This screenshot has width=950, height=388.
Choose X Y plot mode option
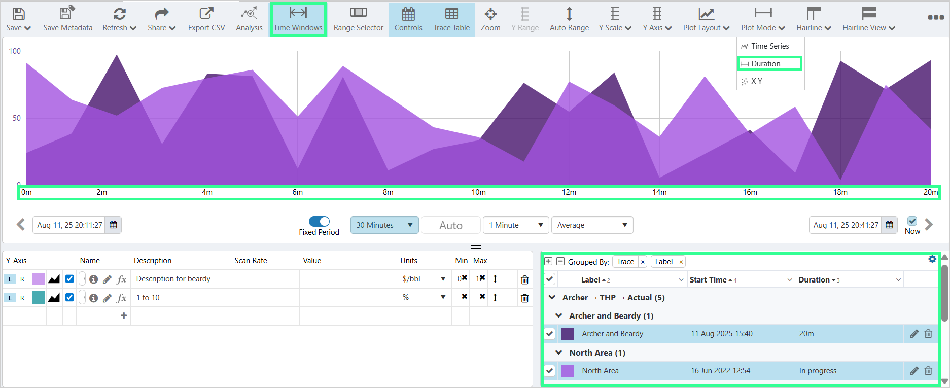[756, 81]
